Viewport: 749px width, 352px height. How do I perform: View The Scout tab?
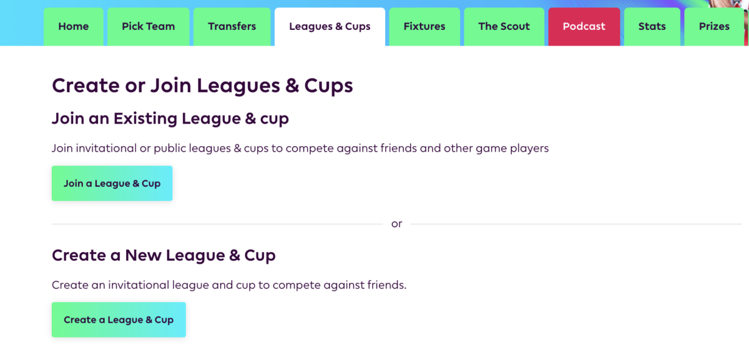point(504,27)
